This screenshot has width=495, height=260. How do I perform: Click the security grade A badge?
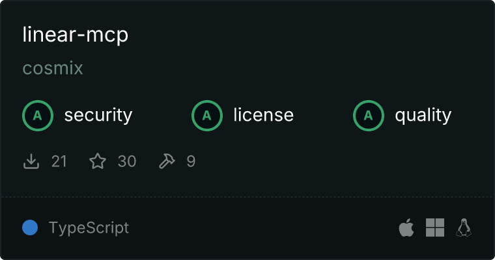point(38,116)
